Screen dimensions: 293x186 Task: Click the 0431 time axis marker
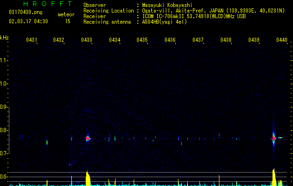pyautogui.click(x=31, y=40)
